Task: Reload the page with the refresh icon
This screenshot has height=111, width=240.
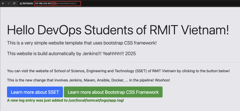Action: [14, 3]
